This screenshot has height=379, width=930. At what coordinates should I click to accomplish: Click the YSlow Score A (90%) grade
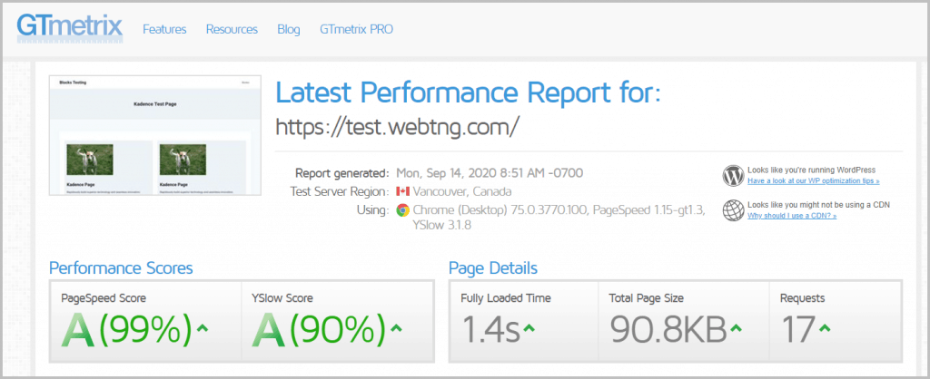tap(319, 329)
